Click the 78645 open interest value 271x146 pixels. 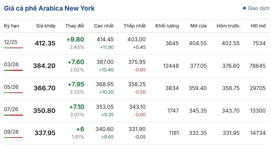[257, 66]
